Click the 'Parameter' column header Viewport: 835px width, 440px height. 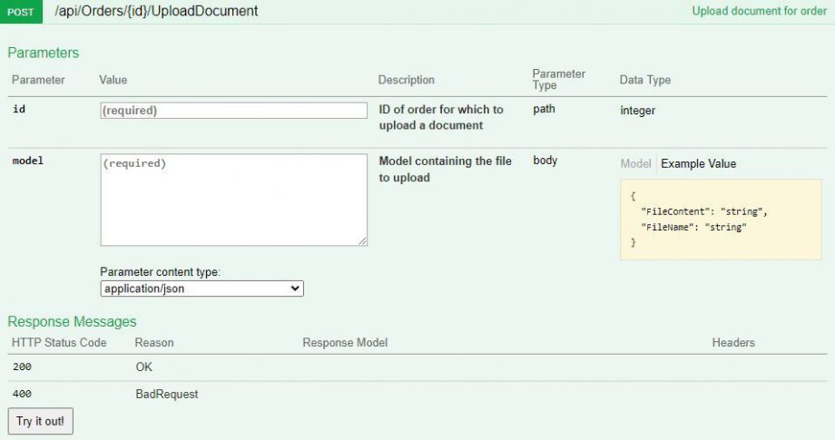(x=38, y=80)
